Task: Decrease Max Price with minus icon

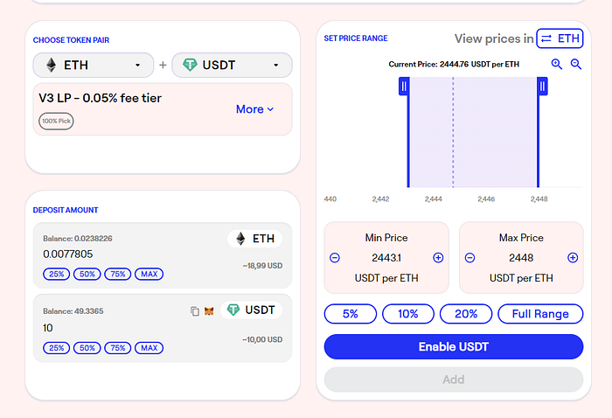Action: pos(470,258)
